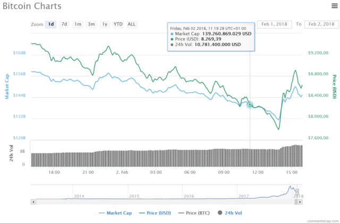340x223 pixels.
Task: Set zoom range to 1y
Action: click(105, 24)
